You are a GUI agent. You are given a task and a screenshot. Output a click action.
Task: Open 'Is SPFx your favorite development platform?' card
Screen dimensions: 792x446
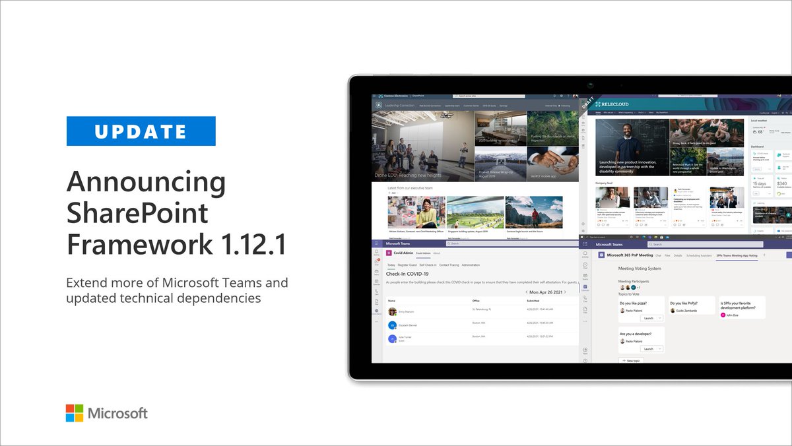coord(741,307)
